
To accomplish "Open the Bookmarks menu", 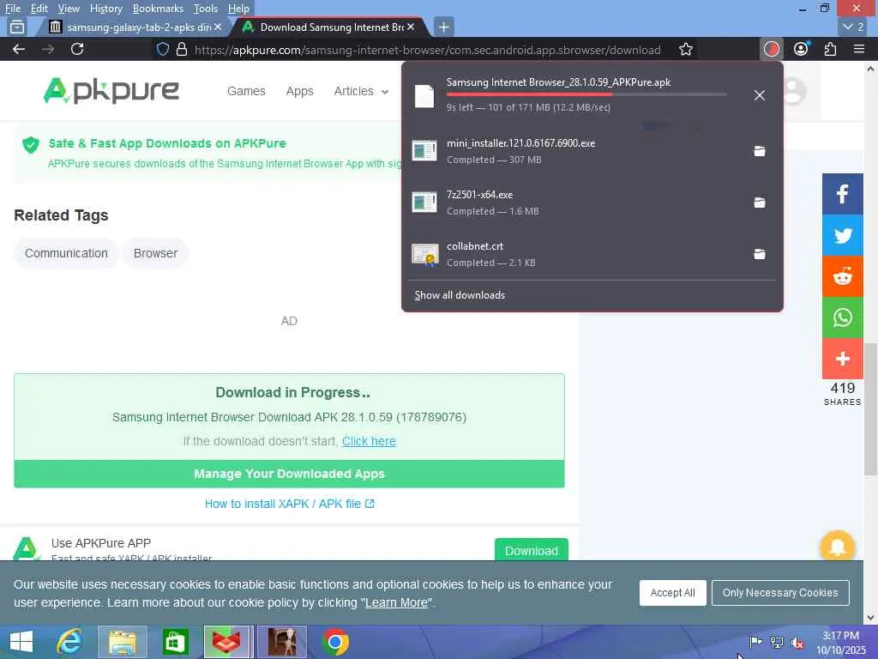I will pyautogui.click(x=158, y=9).
